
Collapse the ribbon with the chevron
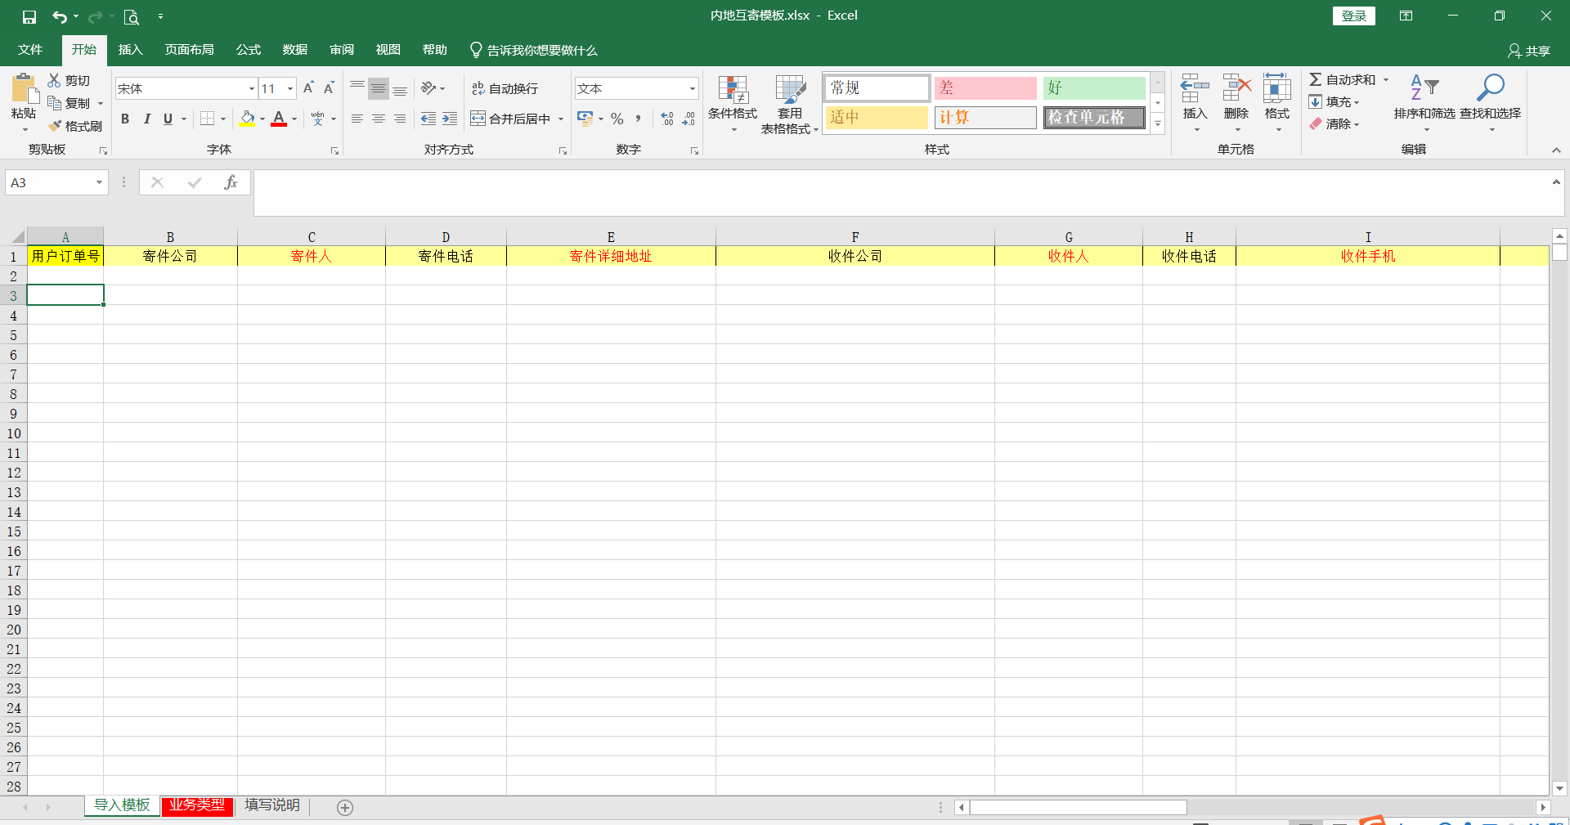coord(1556,150)
